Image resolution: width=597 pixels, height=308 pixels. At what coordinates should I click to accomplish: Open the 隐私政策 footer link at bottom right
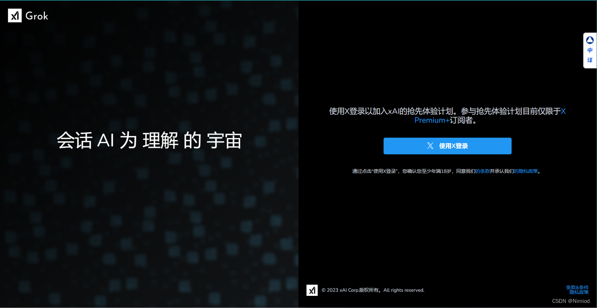click(579, 293)
